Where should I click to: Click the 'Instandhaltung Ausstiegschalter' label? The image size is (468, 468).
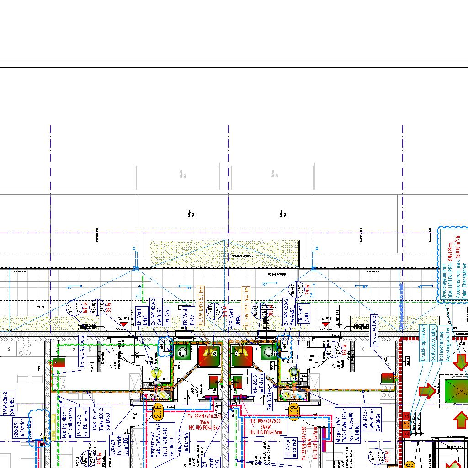(445, 344)
